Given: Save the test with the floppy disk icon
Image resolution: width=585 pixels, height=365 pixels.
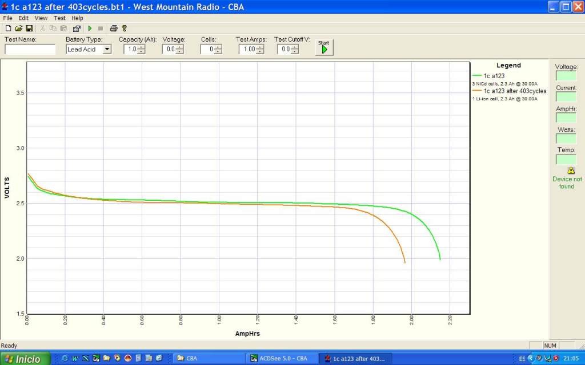Looking at the screenshot, I should point(29,28).
